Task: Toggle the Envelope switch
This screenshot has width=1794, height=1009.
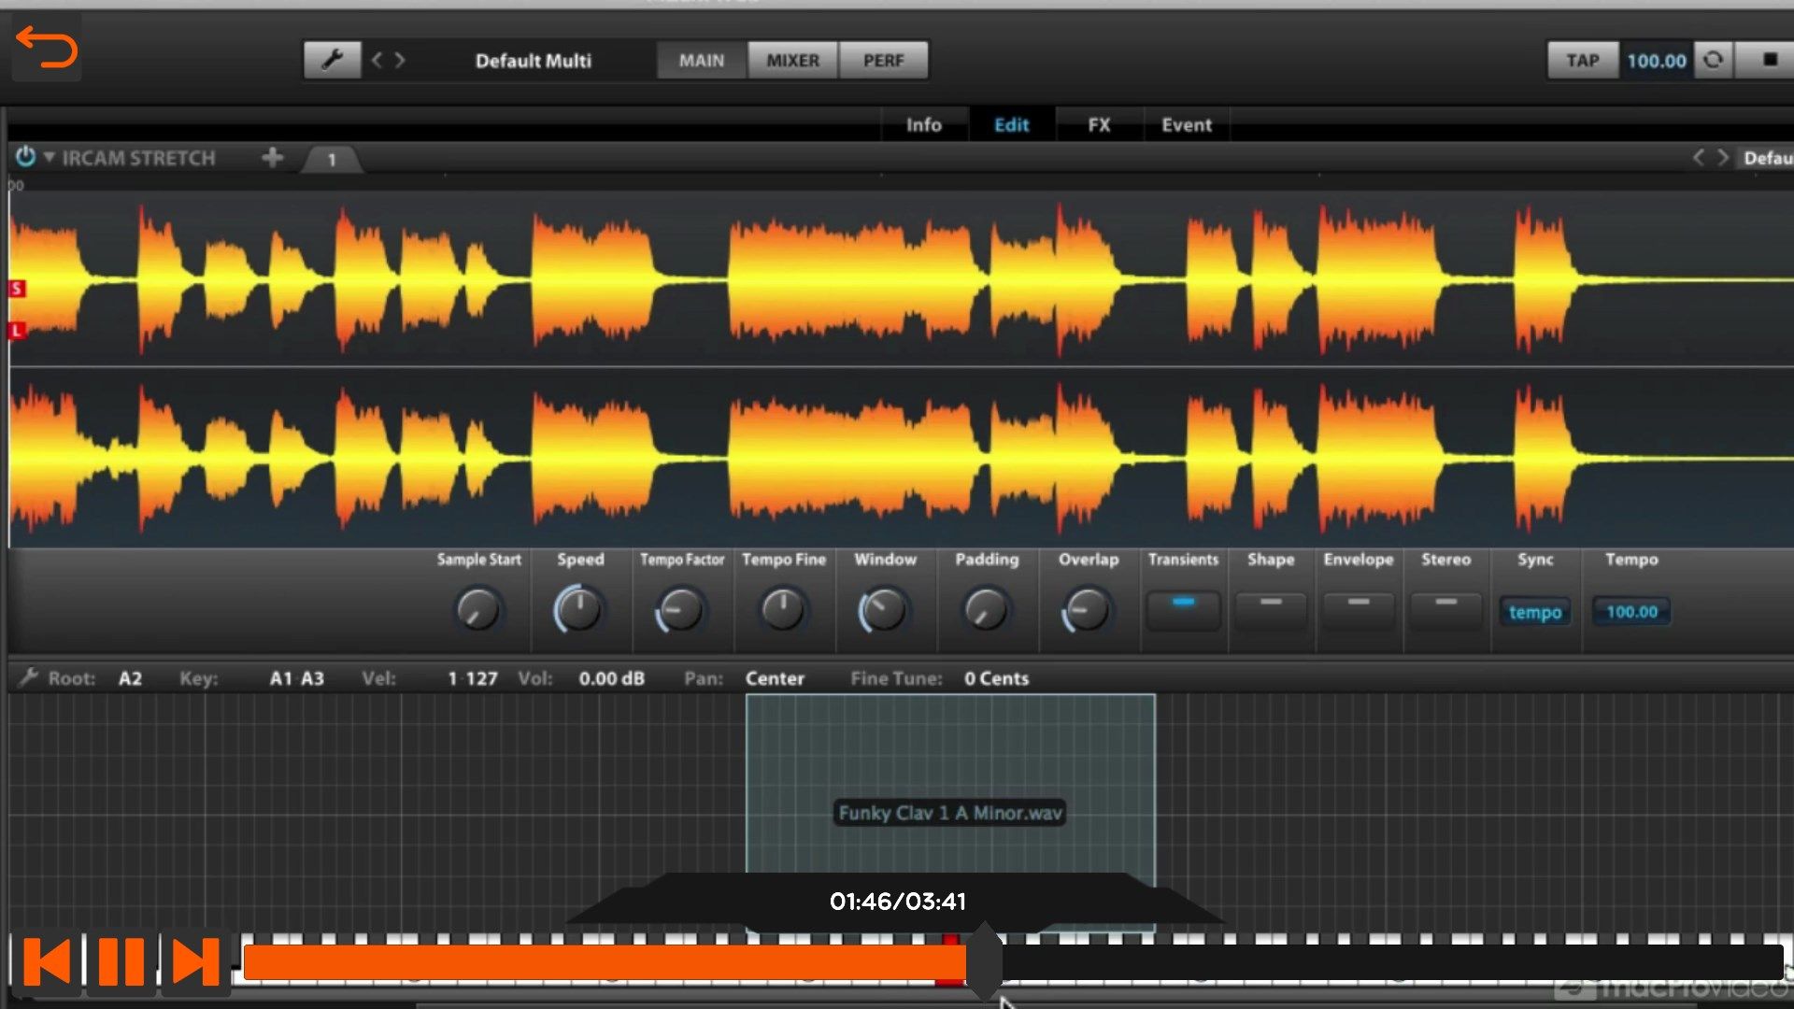Action: (x=1359, y=610)
